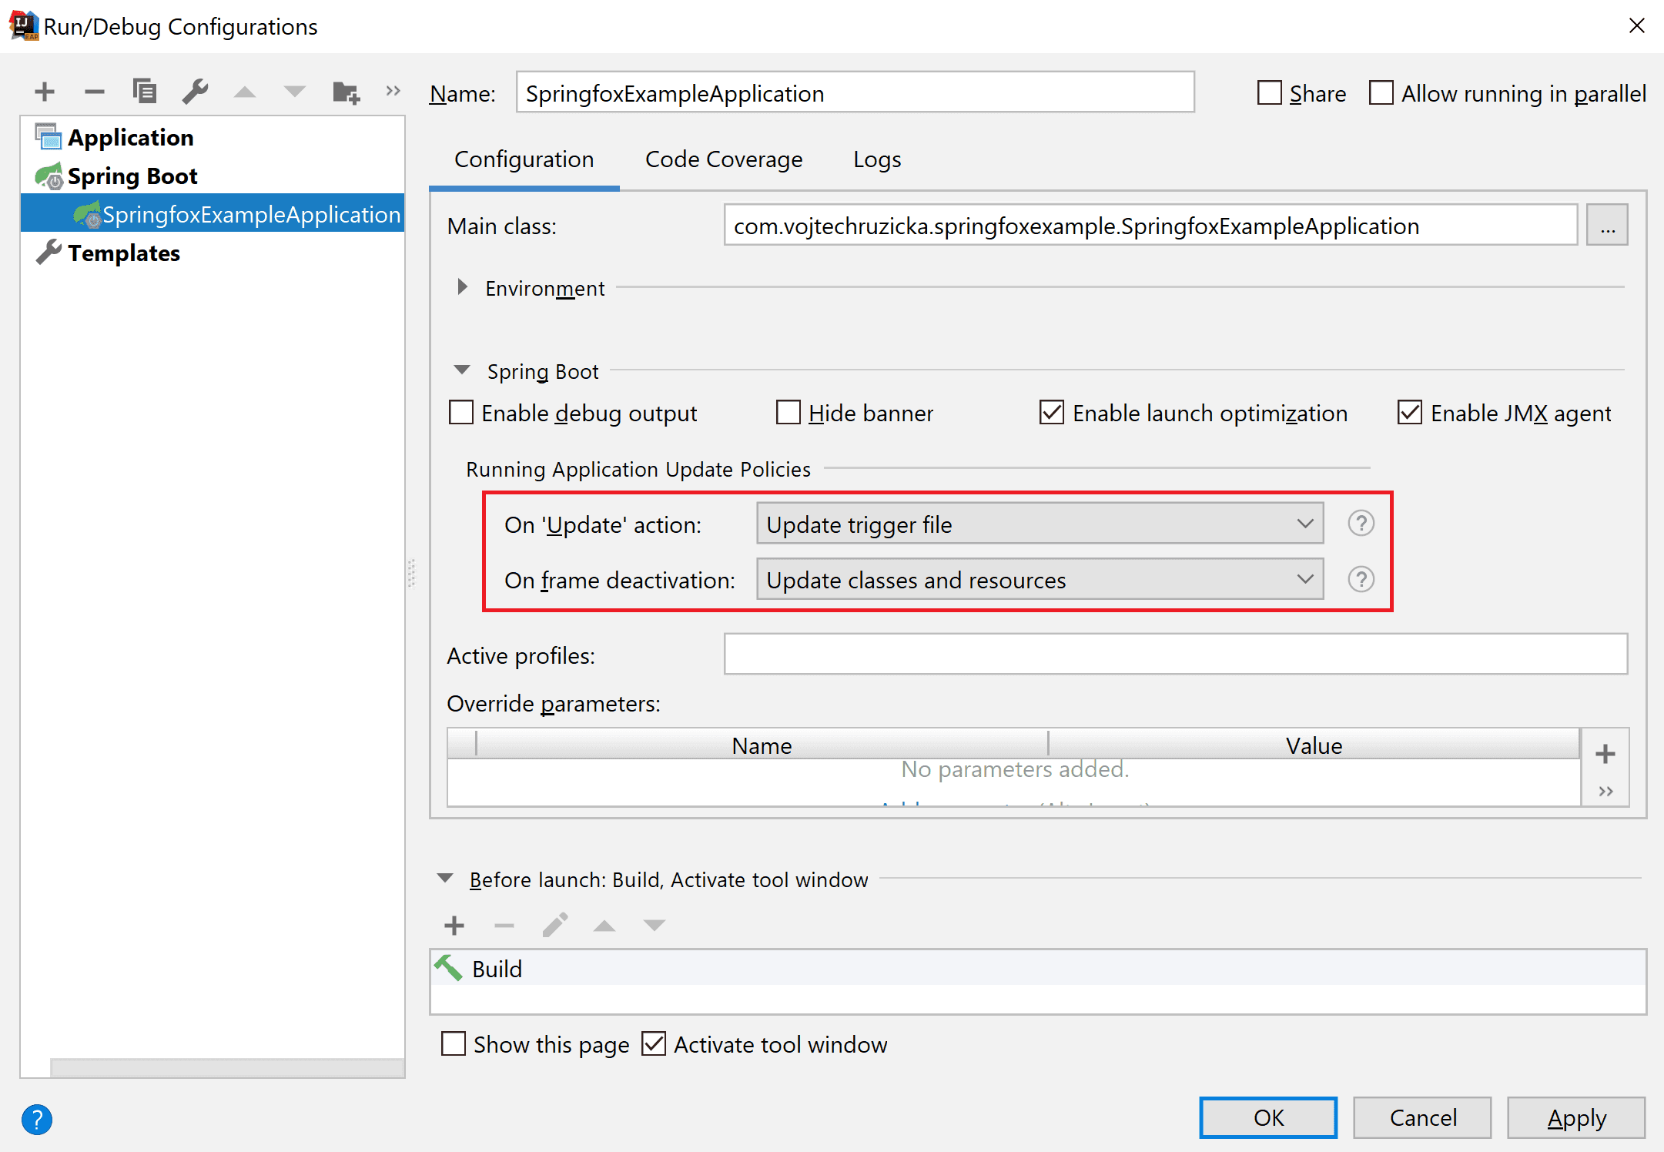1664x1152 pixels.
Task: Uncheck Enable JMX agent
Action: tap(1409, 413)
